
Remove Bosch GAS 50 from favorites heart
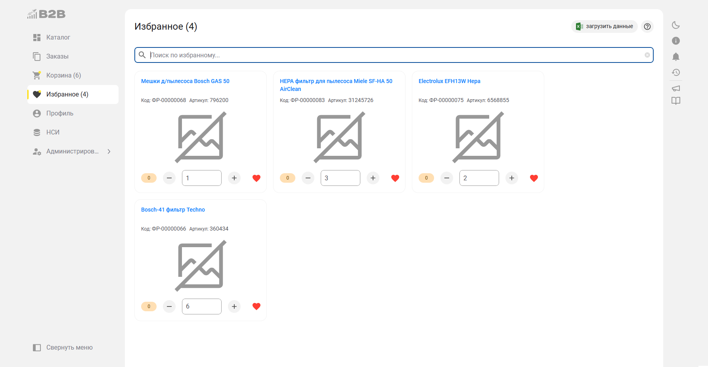[x=256, y=178]
